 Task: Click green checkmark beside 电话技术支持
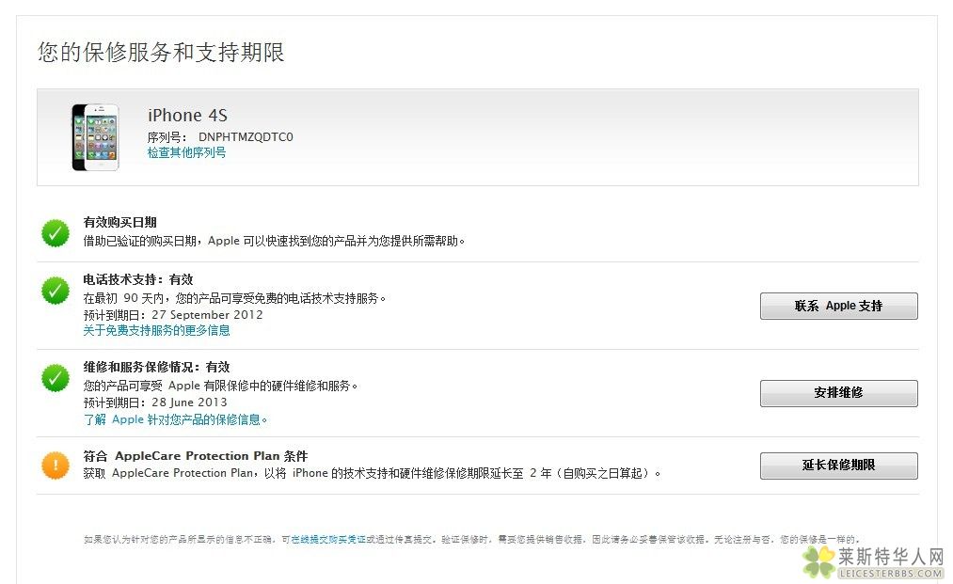56,291
